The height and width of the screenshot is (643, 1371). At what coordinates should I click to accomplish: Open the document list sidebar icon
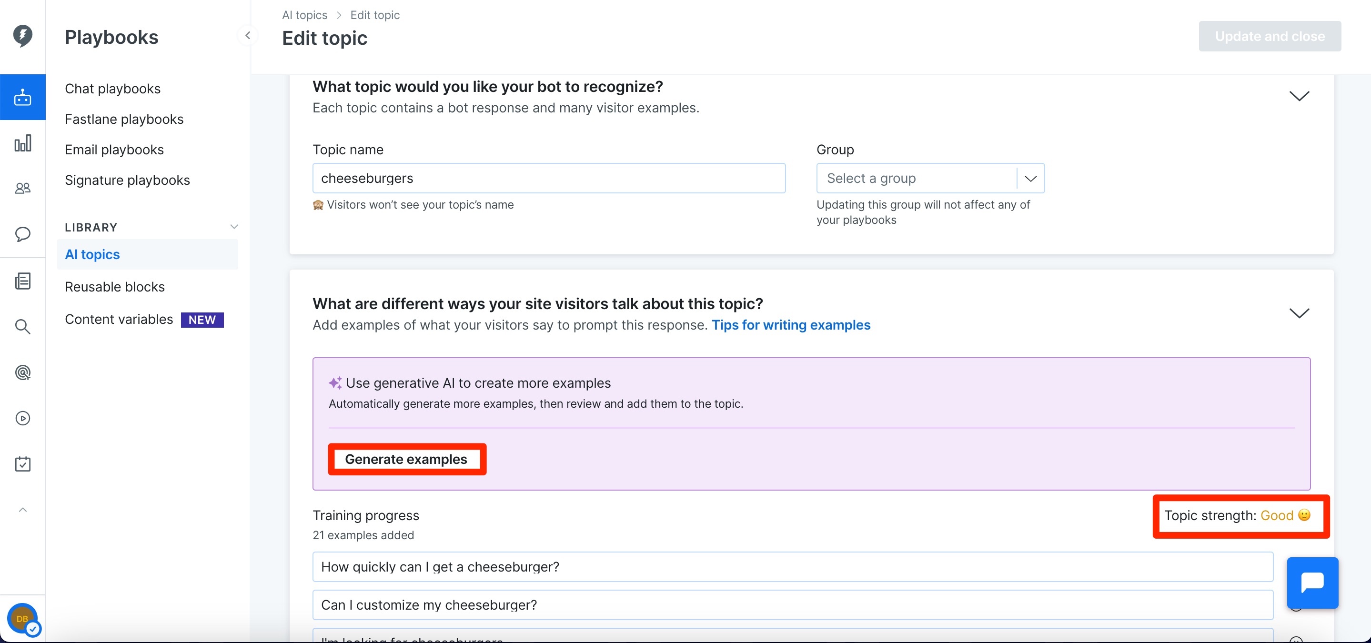click(x=22, y=281)
